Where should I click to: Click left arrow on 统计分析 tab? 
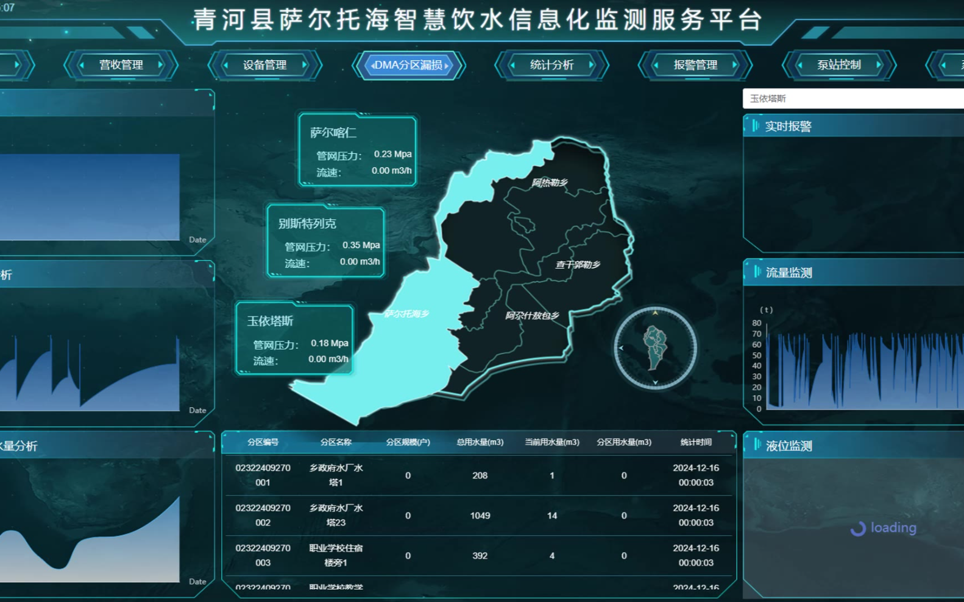click(513, 65)
